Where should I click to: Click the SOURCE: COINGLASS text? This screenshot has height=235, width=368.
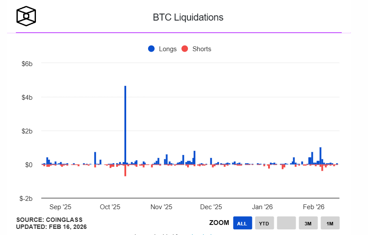click(x=49, y=220)
